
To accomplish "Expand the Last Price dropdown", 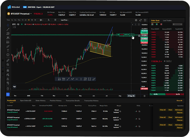I will tap(64, 20).
